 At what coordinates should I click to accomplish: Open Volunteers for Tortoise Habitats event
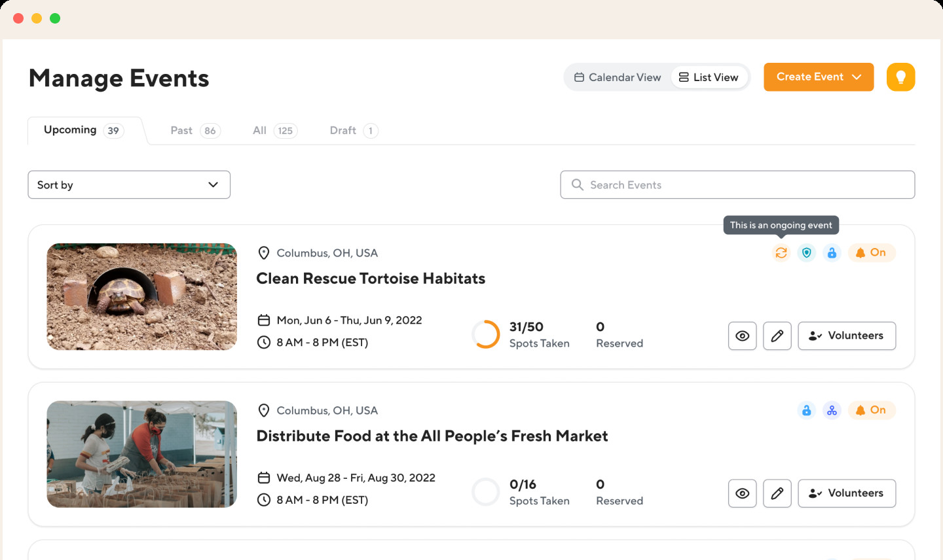847,336
